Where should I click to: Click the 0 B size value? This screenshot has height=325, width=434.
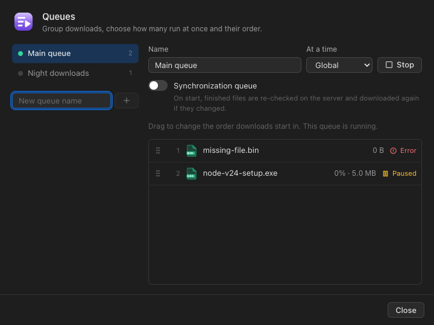(x=378, y=150)
